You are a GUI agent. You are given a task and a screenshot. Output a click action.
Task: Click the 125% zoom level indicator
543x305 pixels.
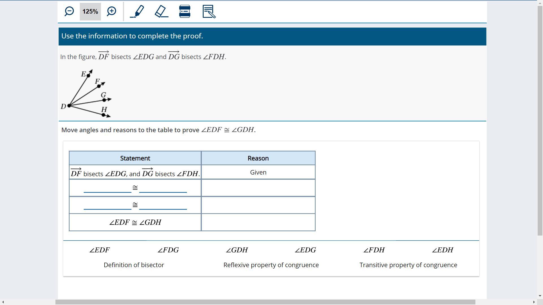90,12
